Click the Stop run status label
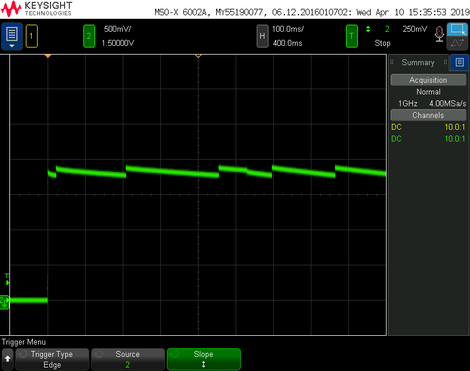Screen dimensions: 470x371 click(x=382, y=43)
